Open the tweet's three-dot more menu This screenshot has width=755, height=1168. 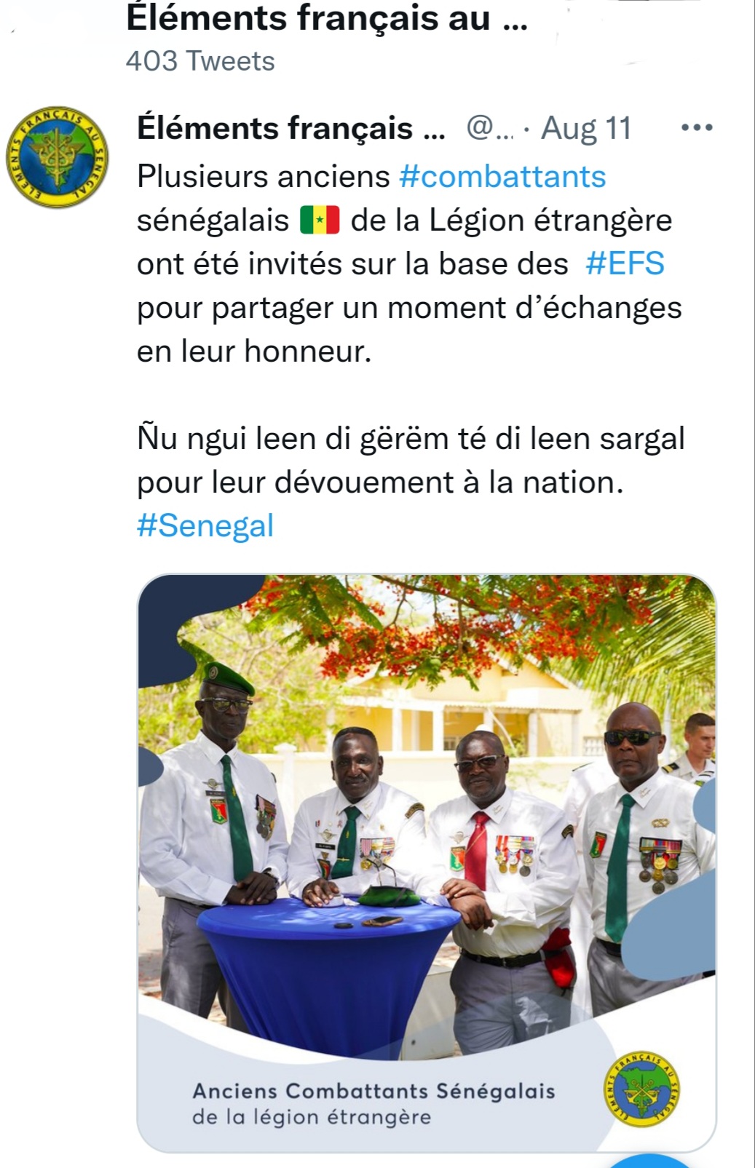[697, 128]
